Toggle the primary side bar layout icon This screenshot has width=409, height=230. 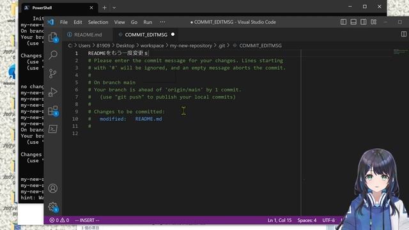[x=344, y=22]
